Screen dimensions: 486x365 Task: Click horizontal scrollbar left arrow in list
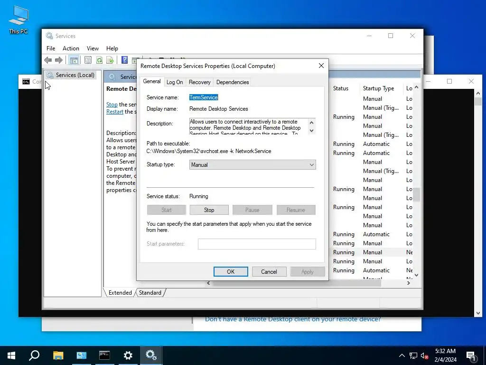(x=209, y=283)
